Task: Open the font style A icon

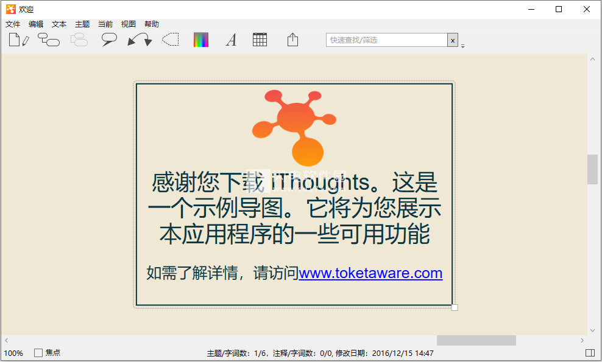Action: coord(231,40)
